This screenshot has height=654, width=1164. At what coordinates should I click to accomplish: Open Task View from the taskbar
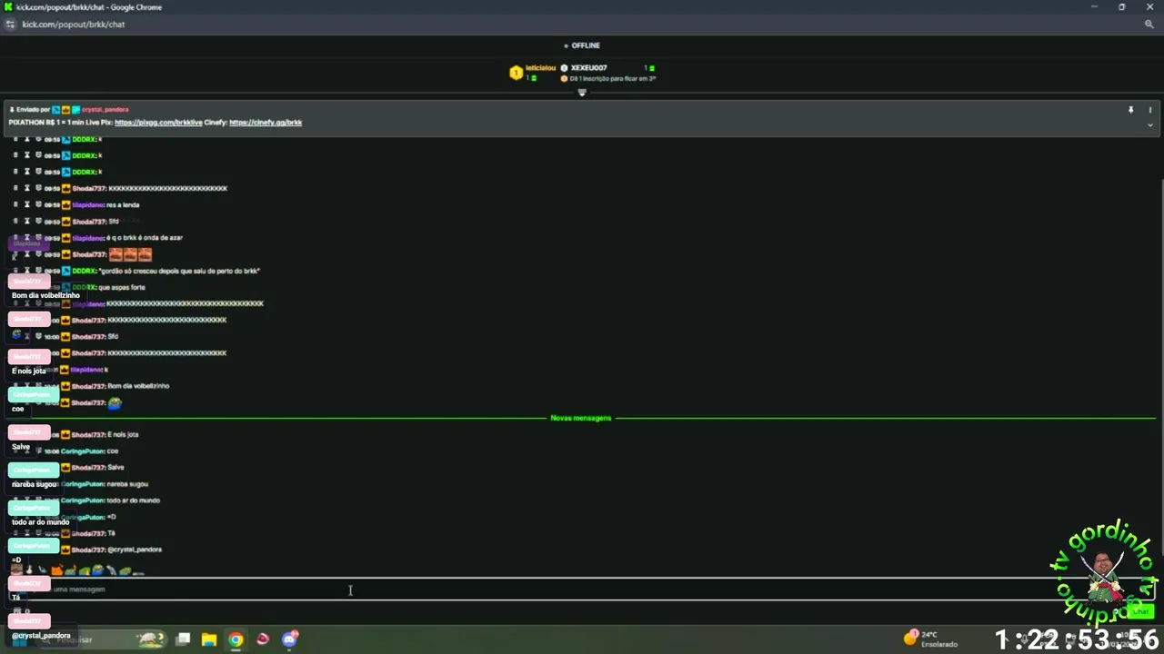click(183, 639)
